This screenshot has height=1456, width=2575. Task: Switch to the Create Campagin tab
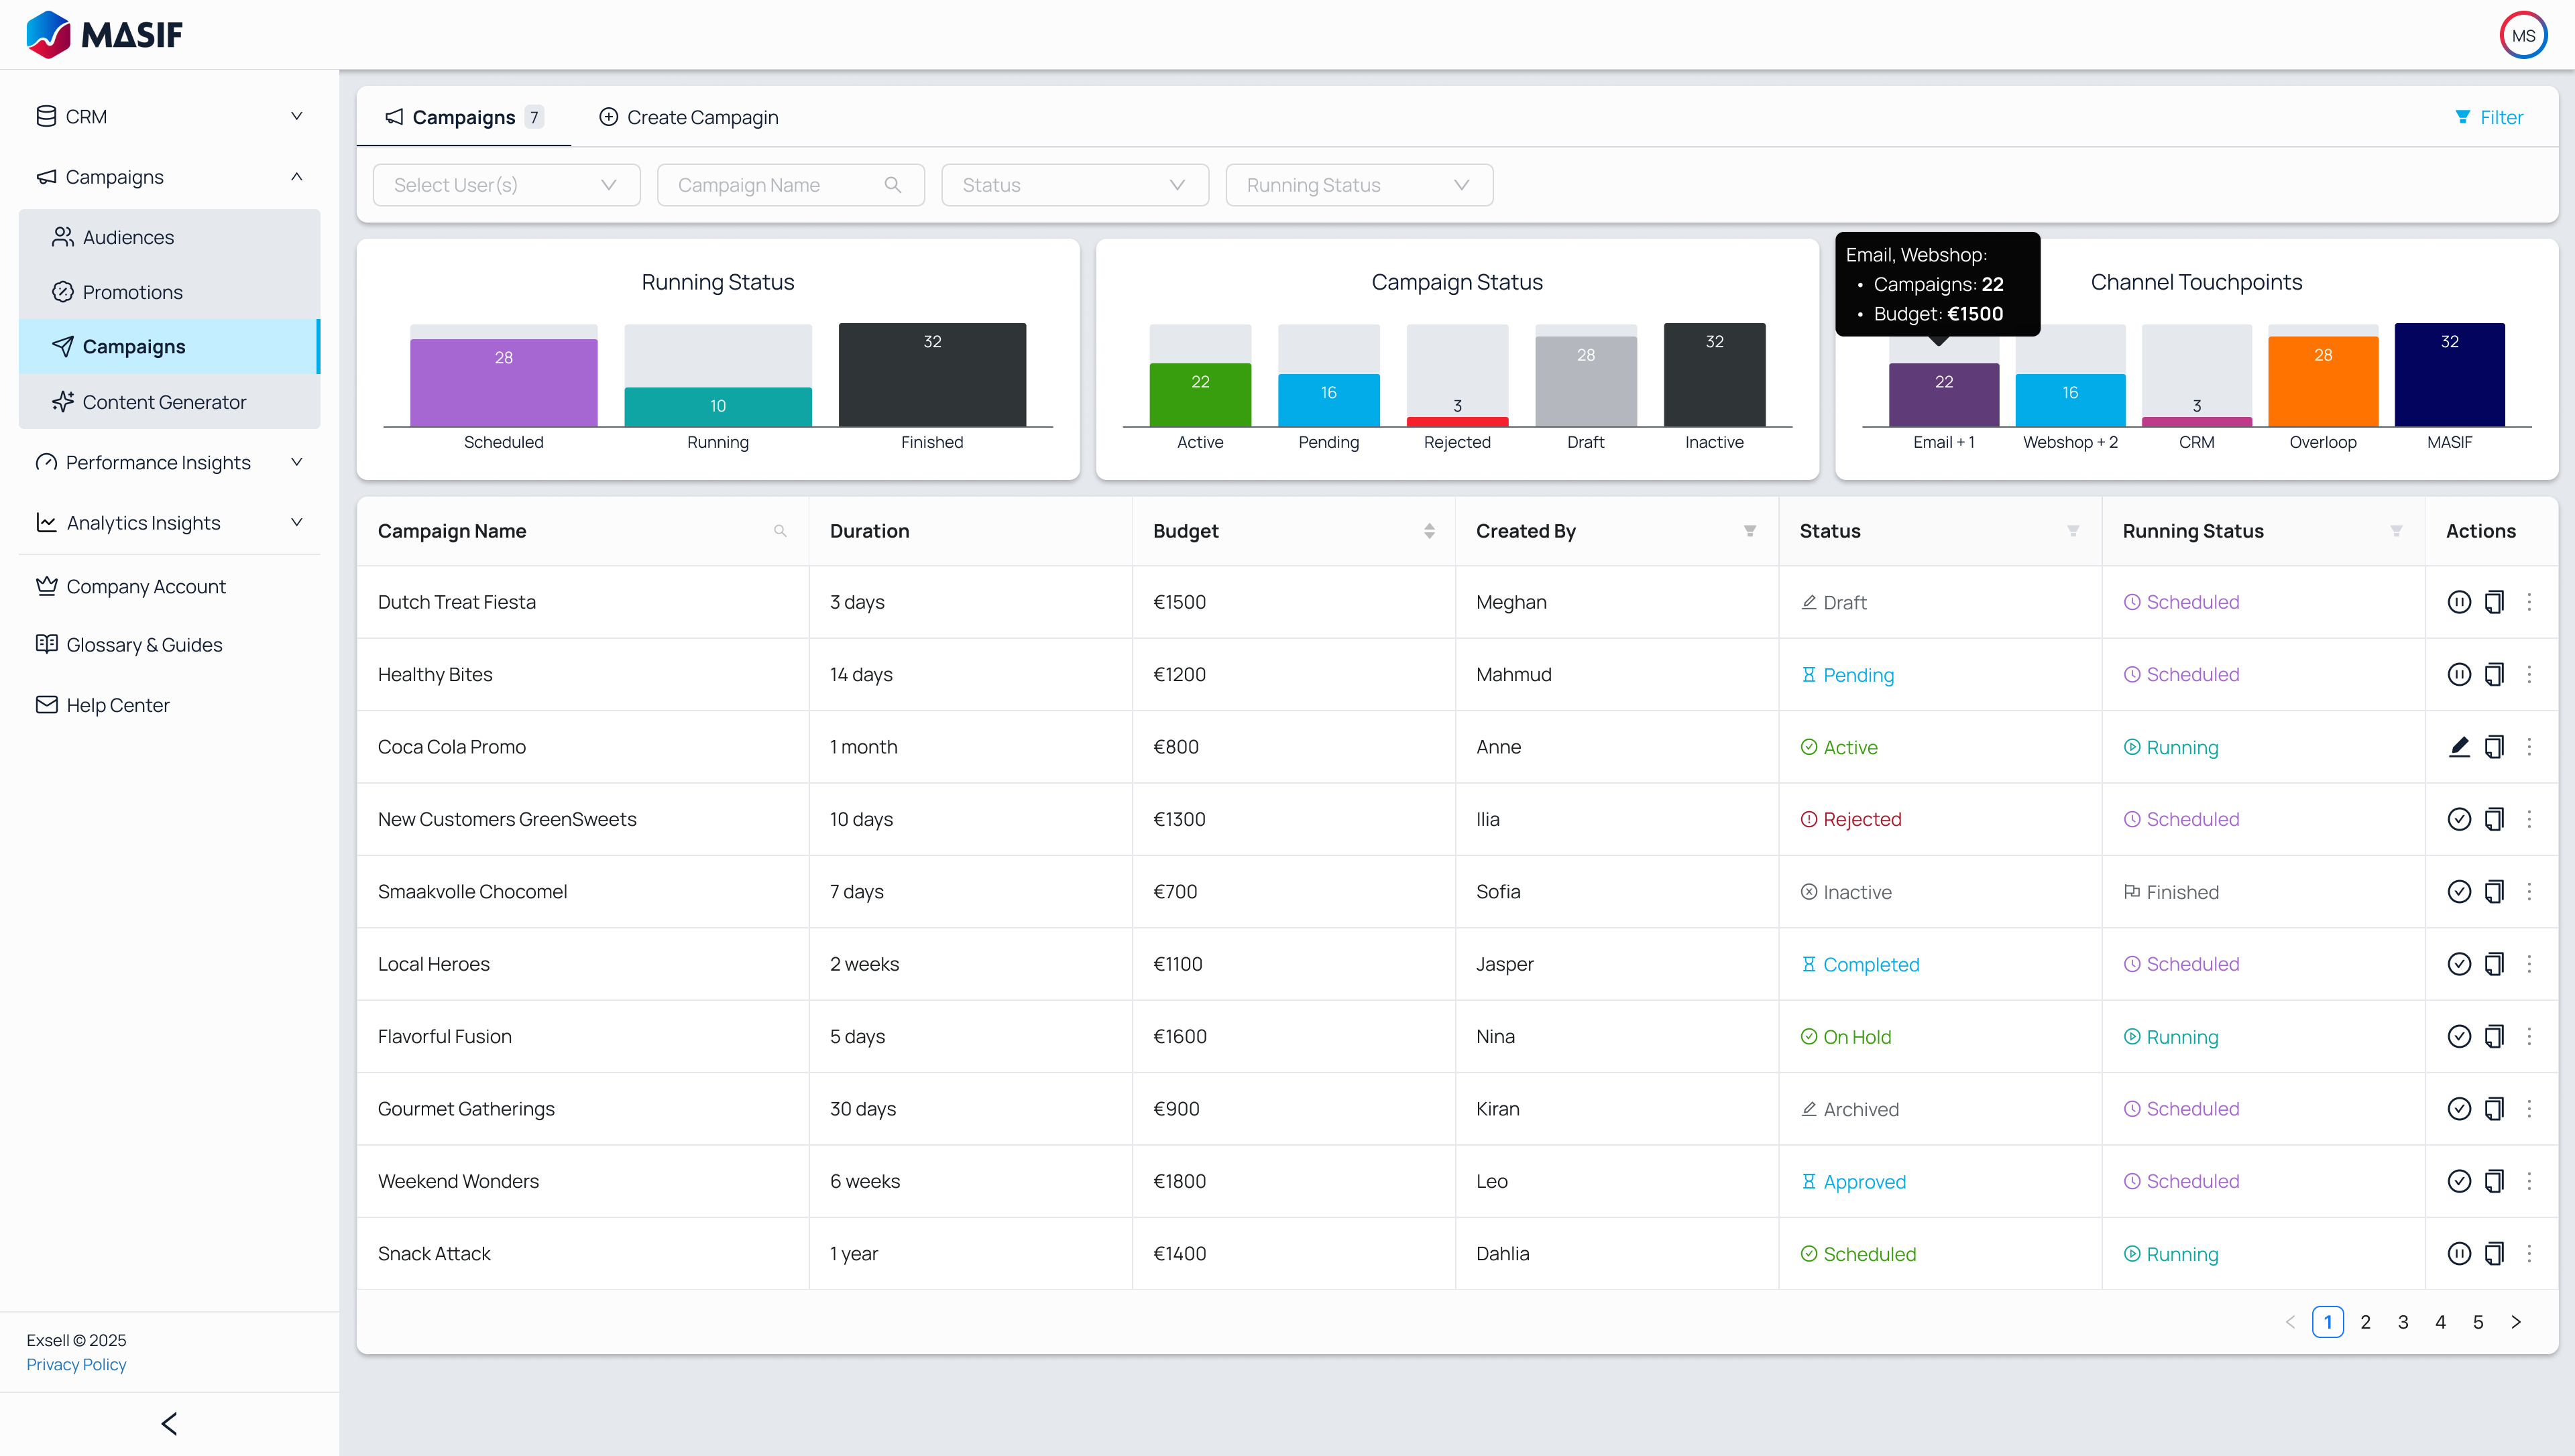687,117
